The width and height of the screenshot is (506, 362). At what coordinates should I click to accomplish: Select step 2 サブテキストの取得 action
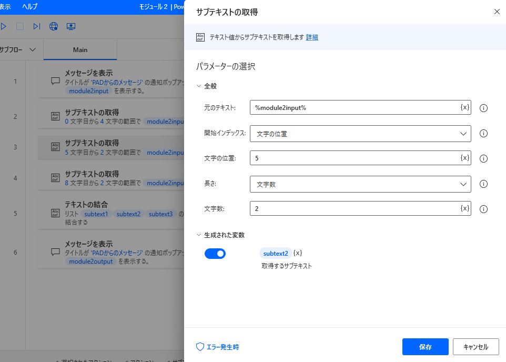tap(111, 117)
